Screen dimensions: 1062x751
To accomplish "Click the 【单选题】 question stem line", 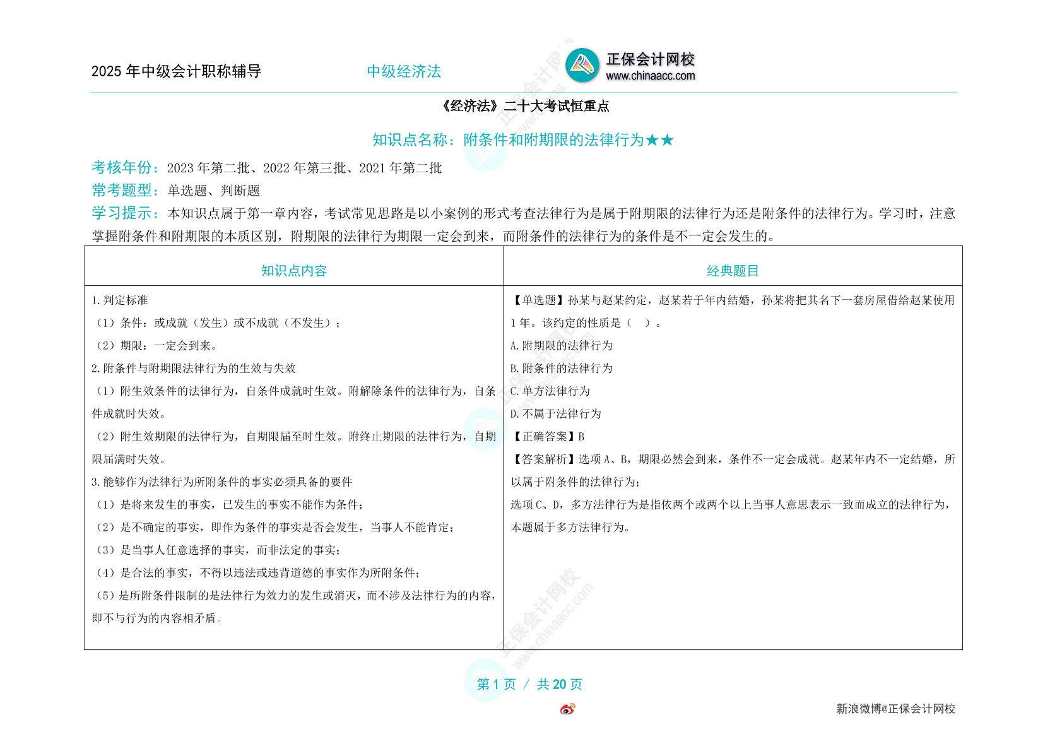I will click(733, 300).
